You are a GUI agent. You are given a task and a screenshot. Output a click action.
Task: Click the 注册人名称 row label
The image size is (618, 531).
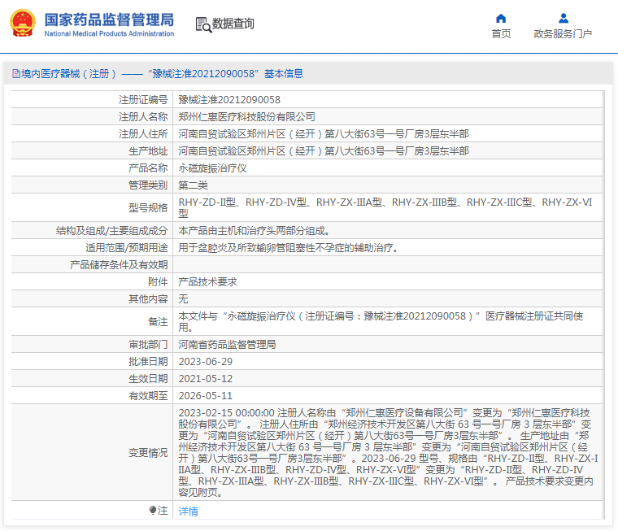click(143, 116)
